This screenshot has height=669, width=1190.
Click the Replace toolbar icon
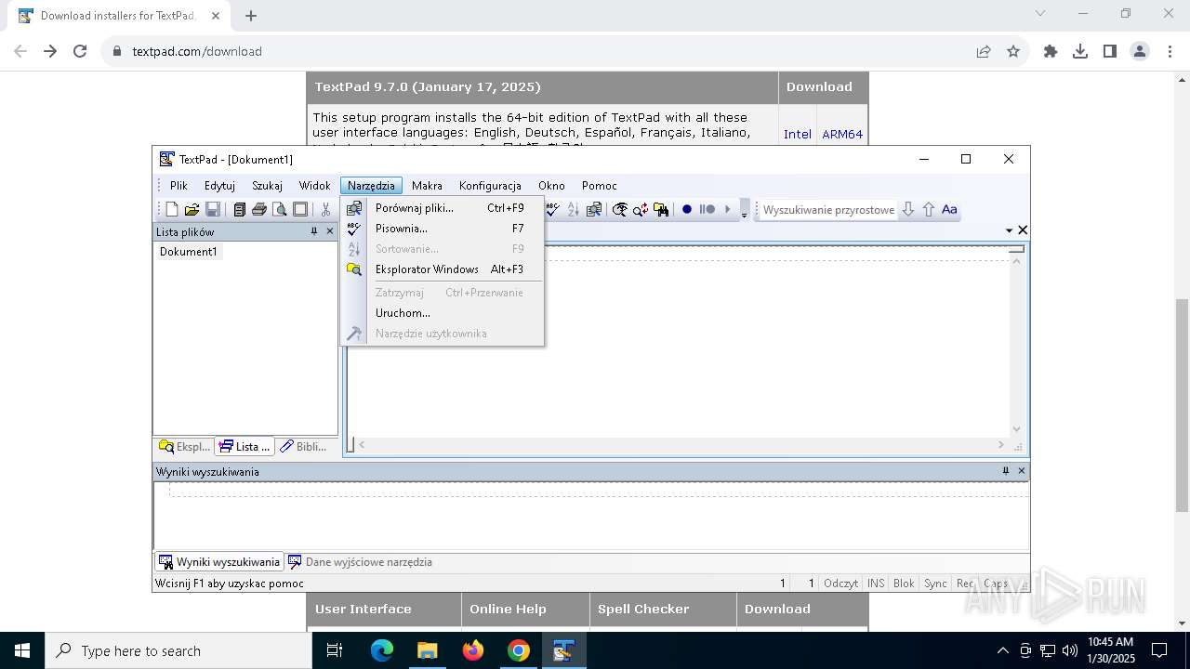[641, 210]
